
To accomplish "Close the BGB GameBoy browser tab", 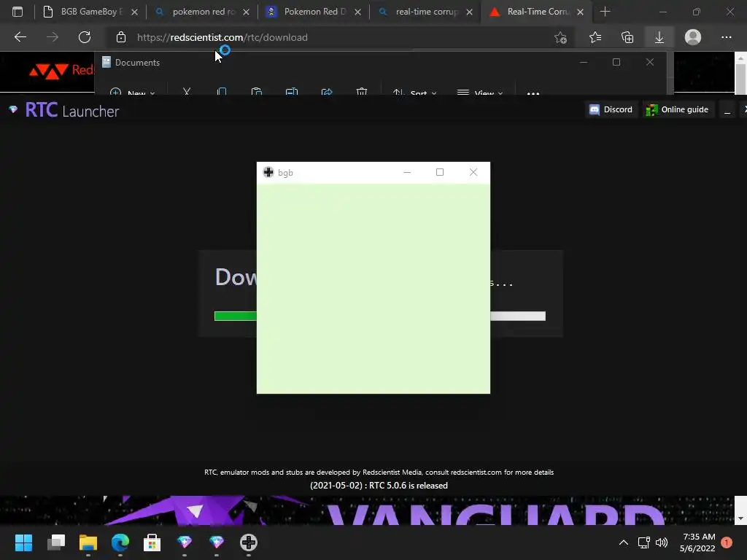I will (134, 12).
